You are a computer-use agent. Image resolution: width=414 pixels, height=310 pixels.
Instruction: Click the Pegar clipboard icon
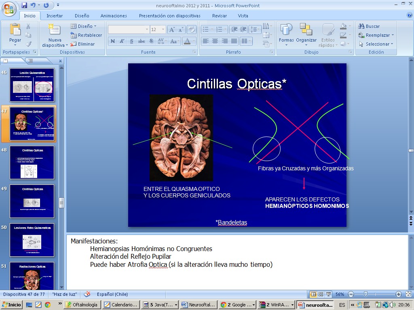(x=15, y=30)
